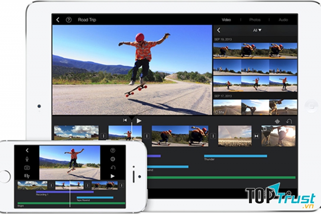
Task: Select the purple voice recording bar on iPad
Action: click(x=154, y=156)
